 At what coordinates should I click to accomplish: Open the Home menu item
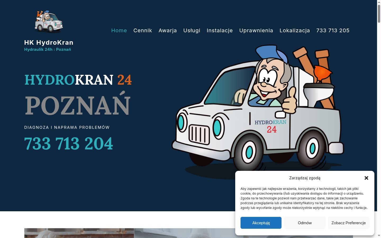click(x=119, y=30)
